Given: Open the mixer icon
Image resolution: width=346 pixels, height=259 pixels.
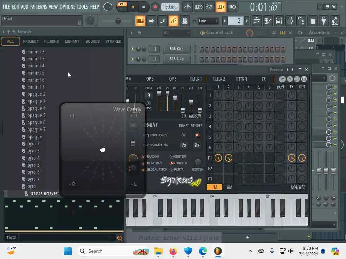Looking at the screenshot, I should tap(290, 21).
